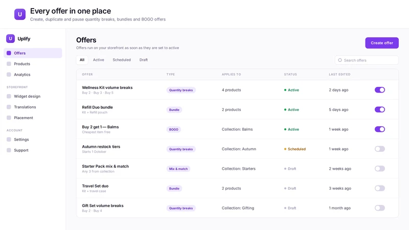Click the STATUS column header
This screenshot has height=230, width=409.
tap(290, 74)
